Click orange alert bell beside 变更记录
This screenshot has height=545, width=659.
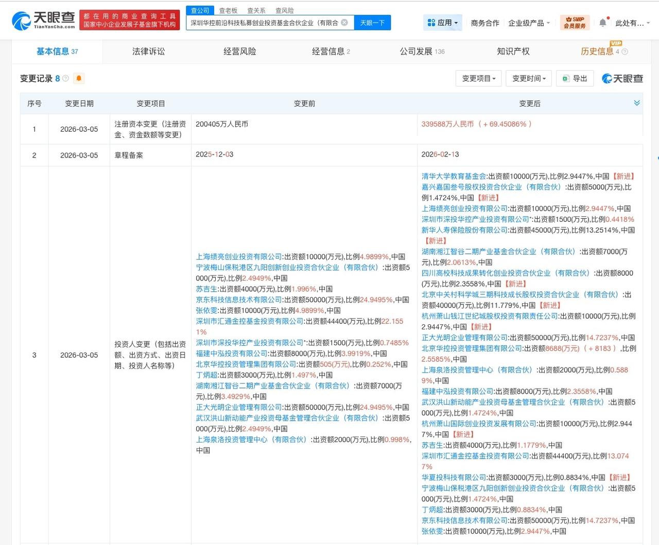(79, 78)
